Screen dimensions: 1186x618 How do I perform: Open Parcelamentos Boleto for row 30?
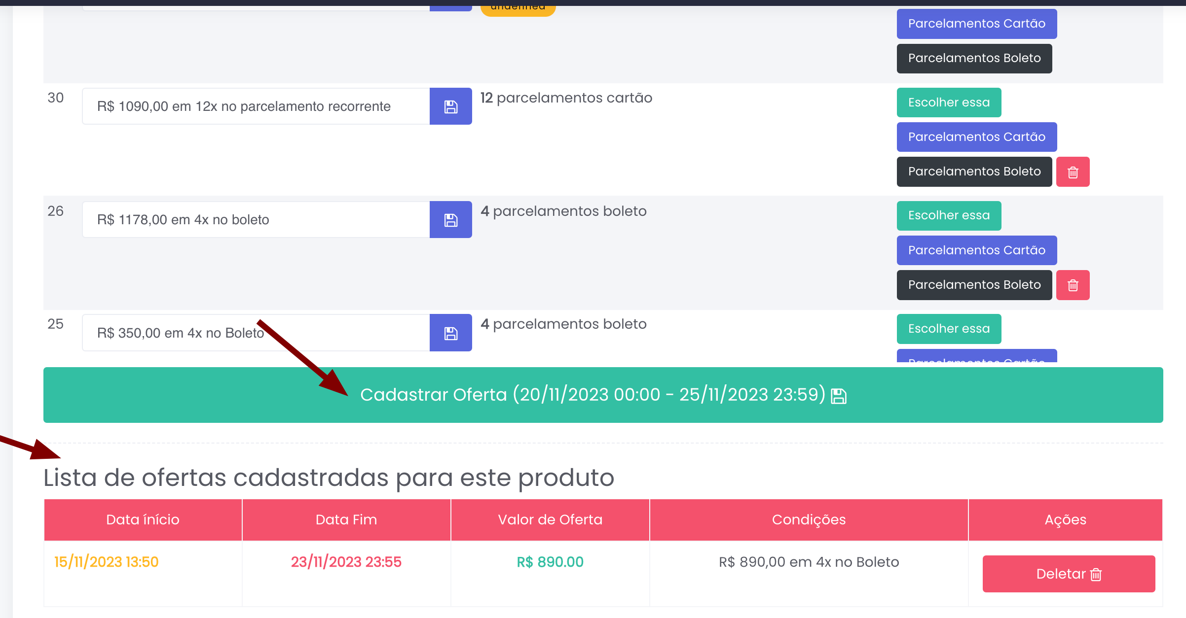pyautogui.click(x=974, y=172)
